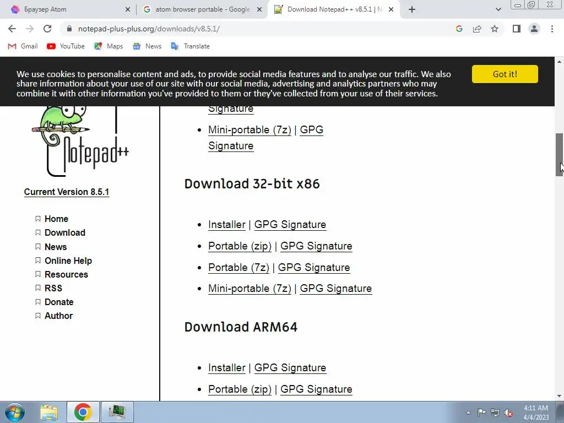Screen dimensions: 564x423
Task: Open News in the sidebar menu
Action: coord(56,247)
